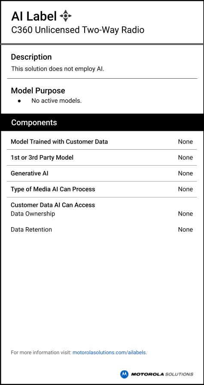Select the C360 Unlicensed Two-Way Radio subtitle
The width and height of the screenshot is (204, 385).
(x=78, y=30)
